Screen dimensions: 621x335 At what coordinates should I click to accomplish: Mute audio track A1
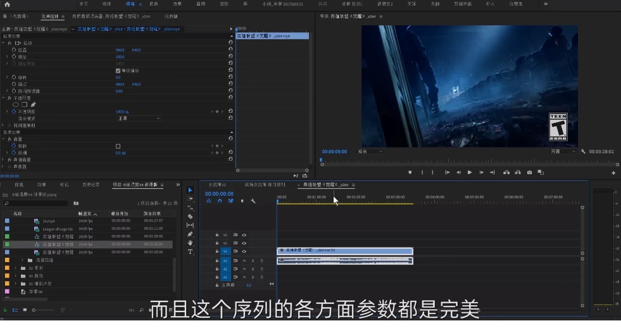(x=244, y=260)
